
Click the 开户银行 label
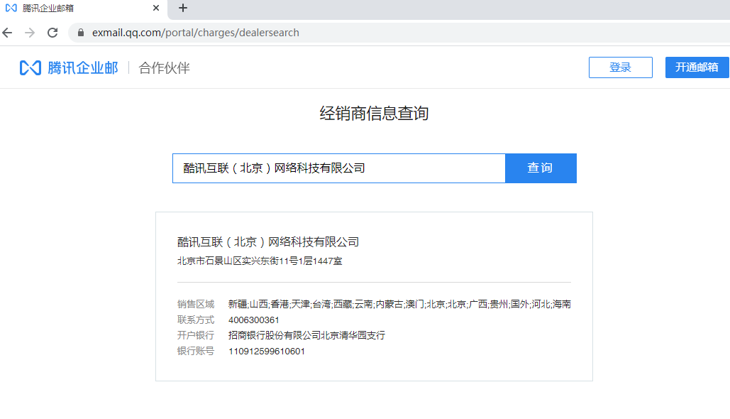click(196, 335)
